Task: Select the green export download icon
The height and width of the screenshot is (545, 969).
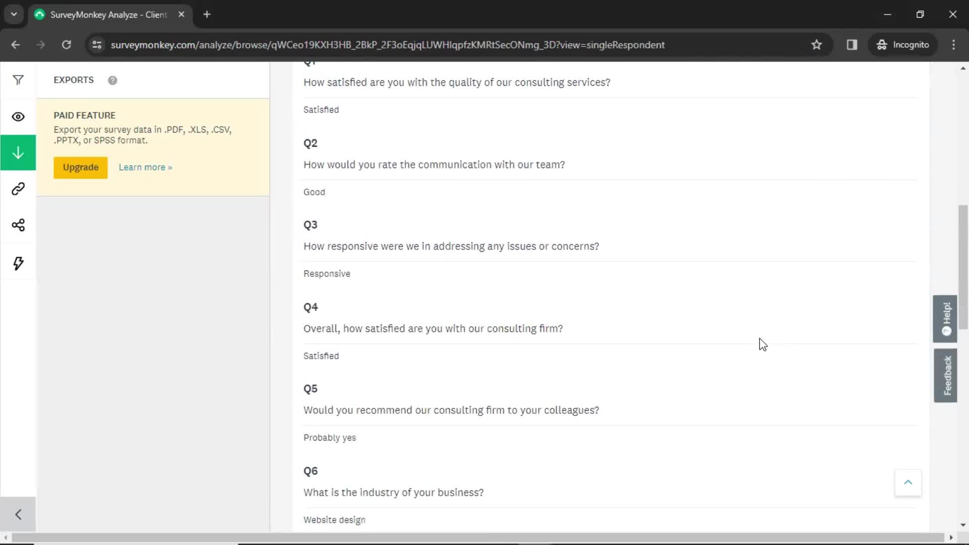Action: pos(18,152)
